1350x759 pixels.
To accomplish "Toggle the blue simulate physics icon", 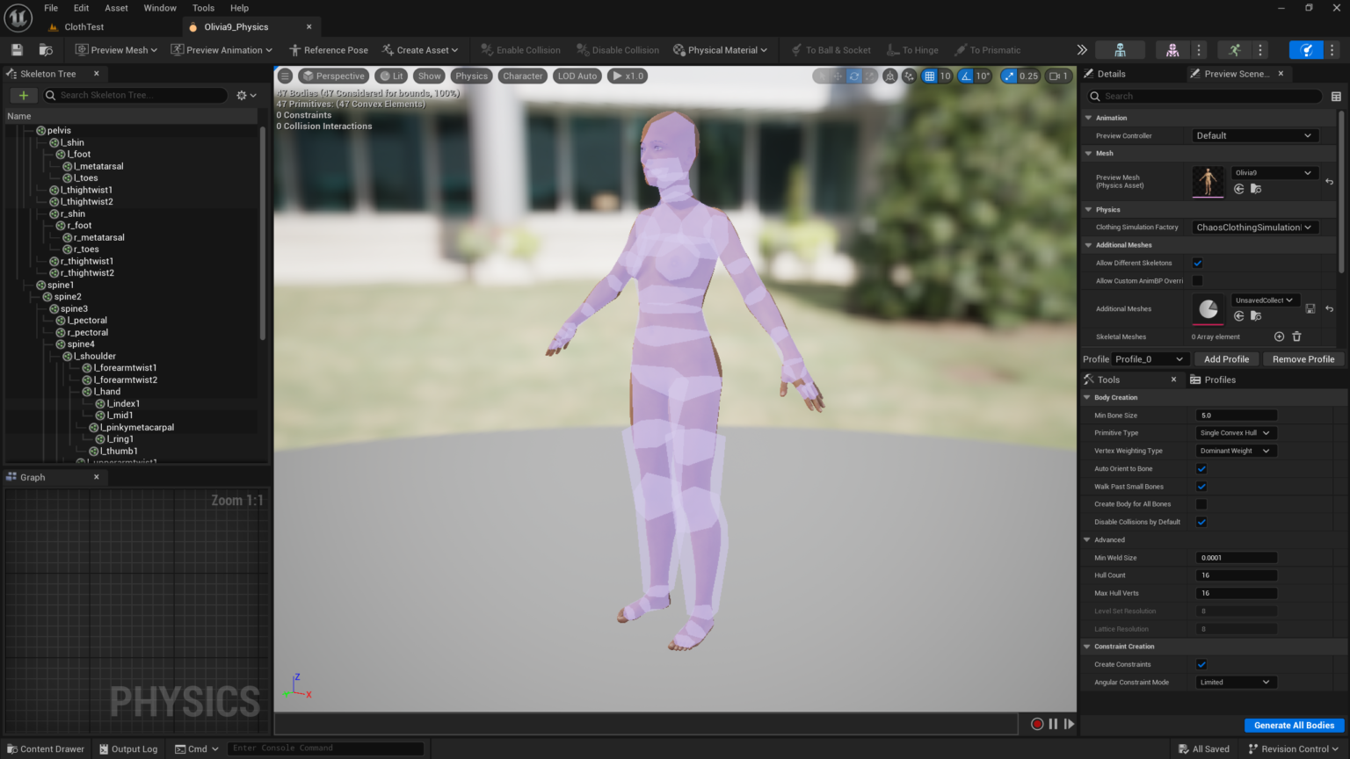I will (x=1307, y=50).
